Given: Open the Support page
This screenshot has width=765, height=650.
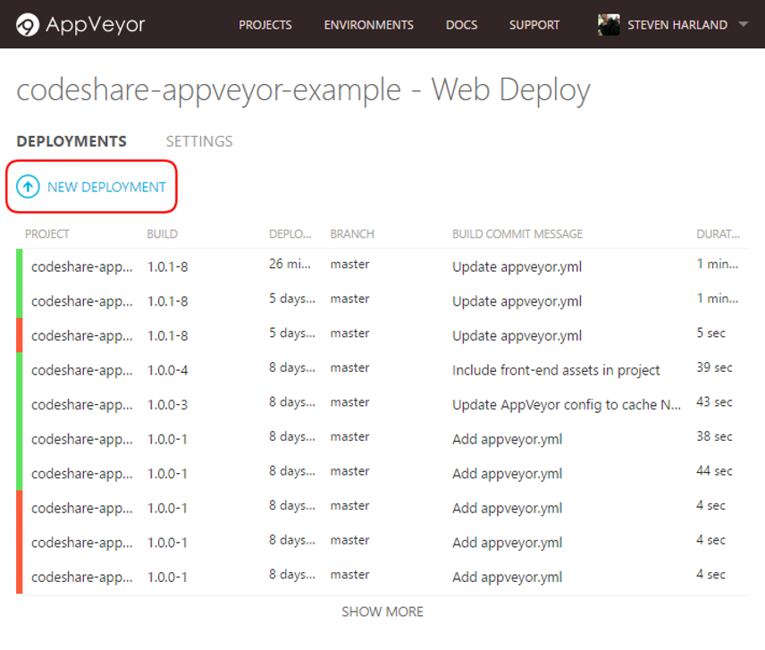Looking at the screenshot, I should click(534, 25).
